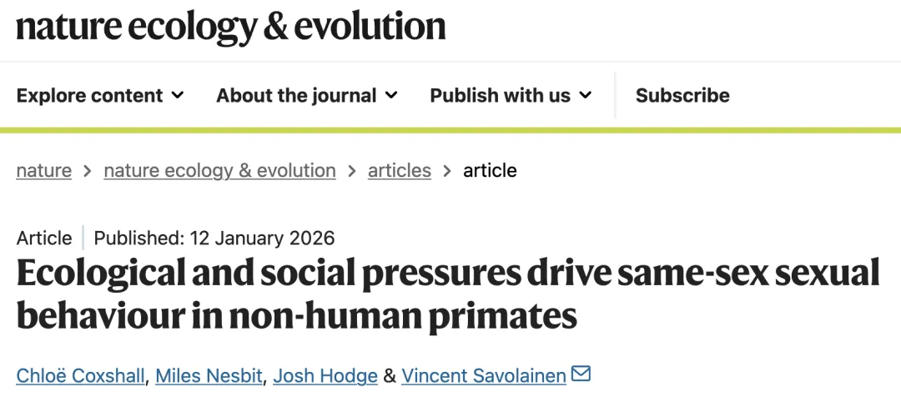Open author Chloë Coxshall's link

coord(82,376)
